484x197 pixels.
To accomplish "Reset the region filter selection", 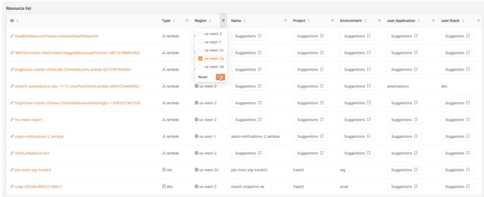I will [203, 77].
